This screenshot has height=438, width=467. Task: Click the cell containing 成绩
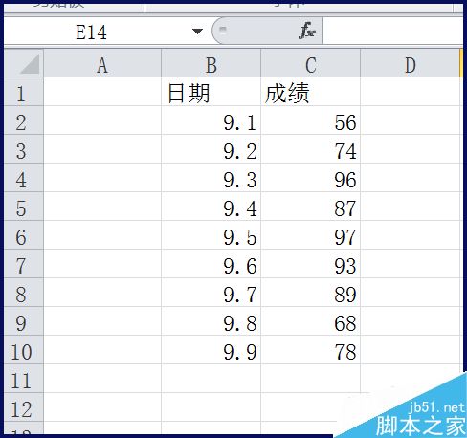311,92
